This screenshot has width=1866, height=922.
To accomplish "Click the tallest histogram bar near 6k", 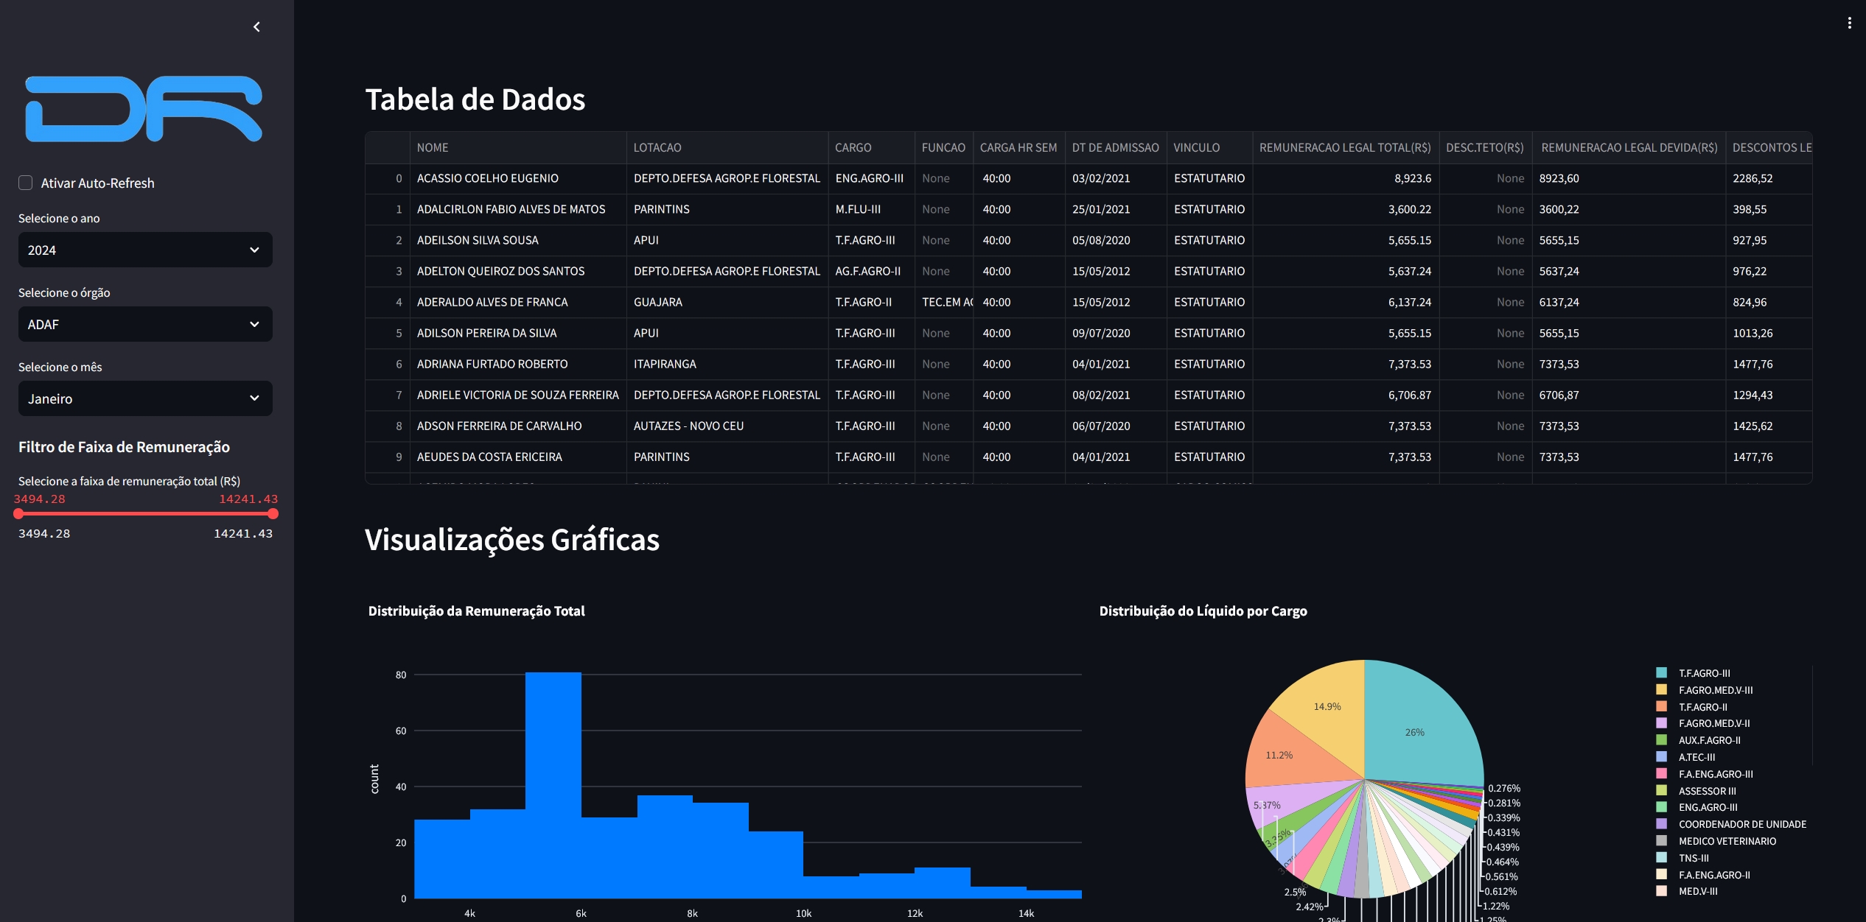I will [x=553, y=785].
